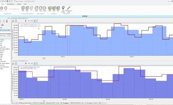This screenshot has height=105, width=173.
Task: Expand Export measurement dropdown arrow below label
Action: point(44,12)
